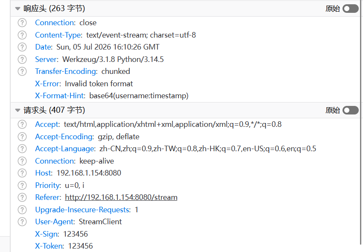Click the X-Token header name
363x252 pixels.
pyautogui.click(x=50, y=246)
